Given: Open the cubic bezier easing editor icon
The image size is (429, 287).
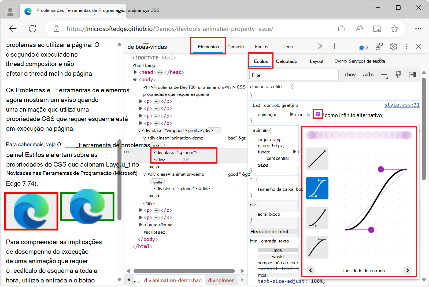Looking at the screenshot, I should tap(317, 114).
